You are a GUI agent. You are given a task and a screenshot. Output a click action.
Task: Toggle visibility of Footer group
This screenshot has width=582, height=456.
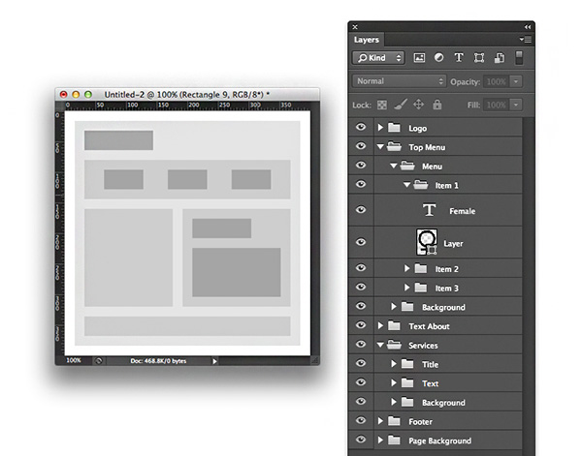point(361,422)
